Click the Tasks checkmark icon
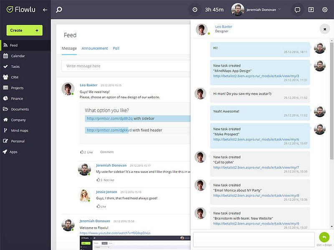334x250 pixels. point(5,67)
